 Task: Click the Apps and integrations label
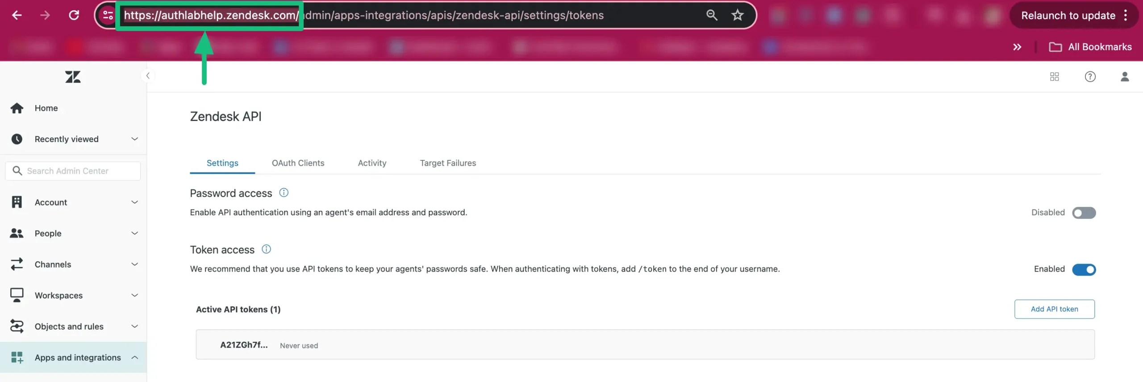coord(78,357)
